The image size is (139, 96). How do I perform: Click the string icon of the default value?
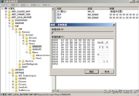point(58,11)
